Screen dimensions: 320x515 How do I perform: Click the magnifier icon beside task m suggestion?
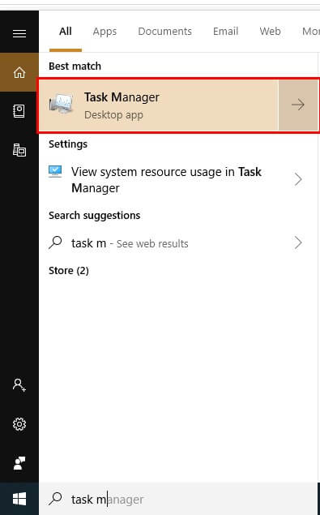tap(55, 242)
